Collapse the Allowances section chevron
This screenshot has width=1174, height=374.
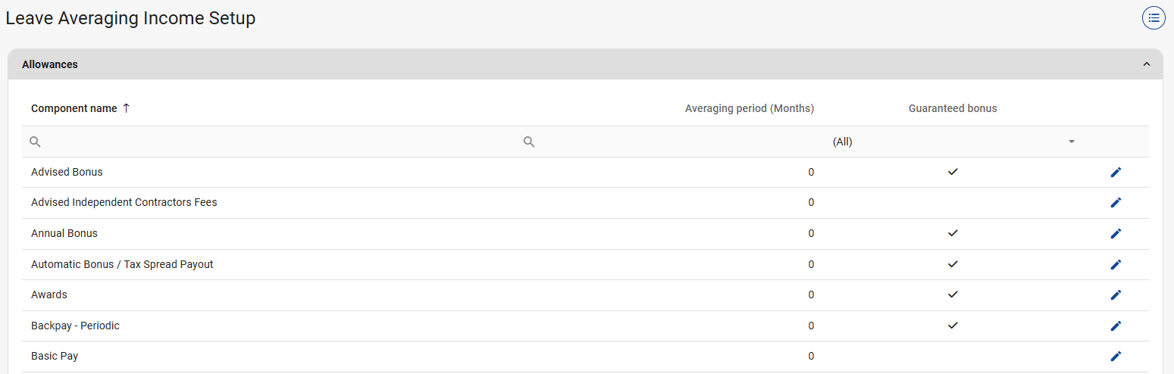tap(1147, 65)
